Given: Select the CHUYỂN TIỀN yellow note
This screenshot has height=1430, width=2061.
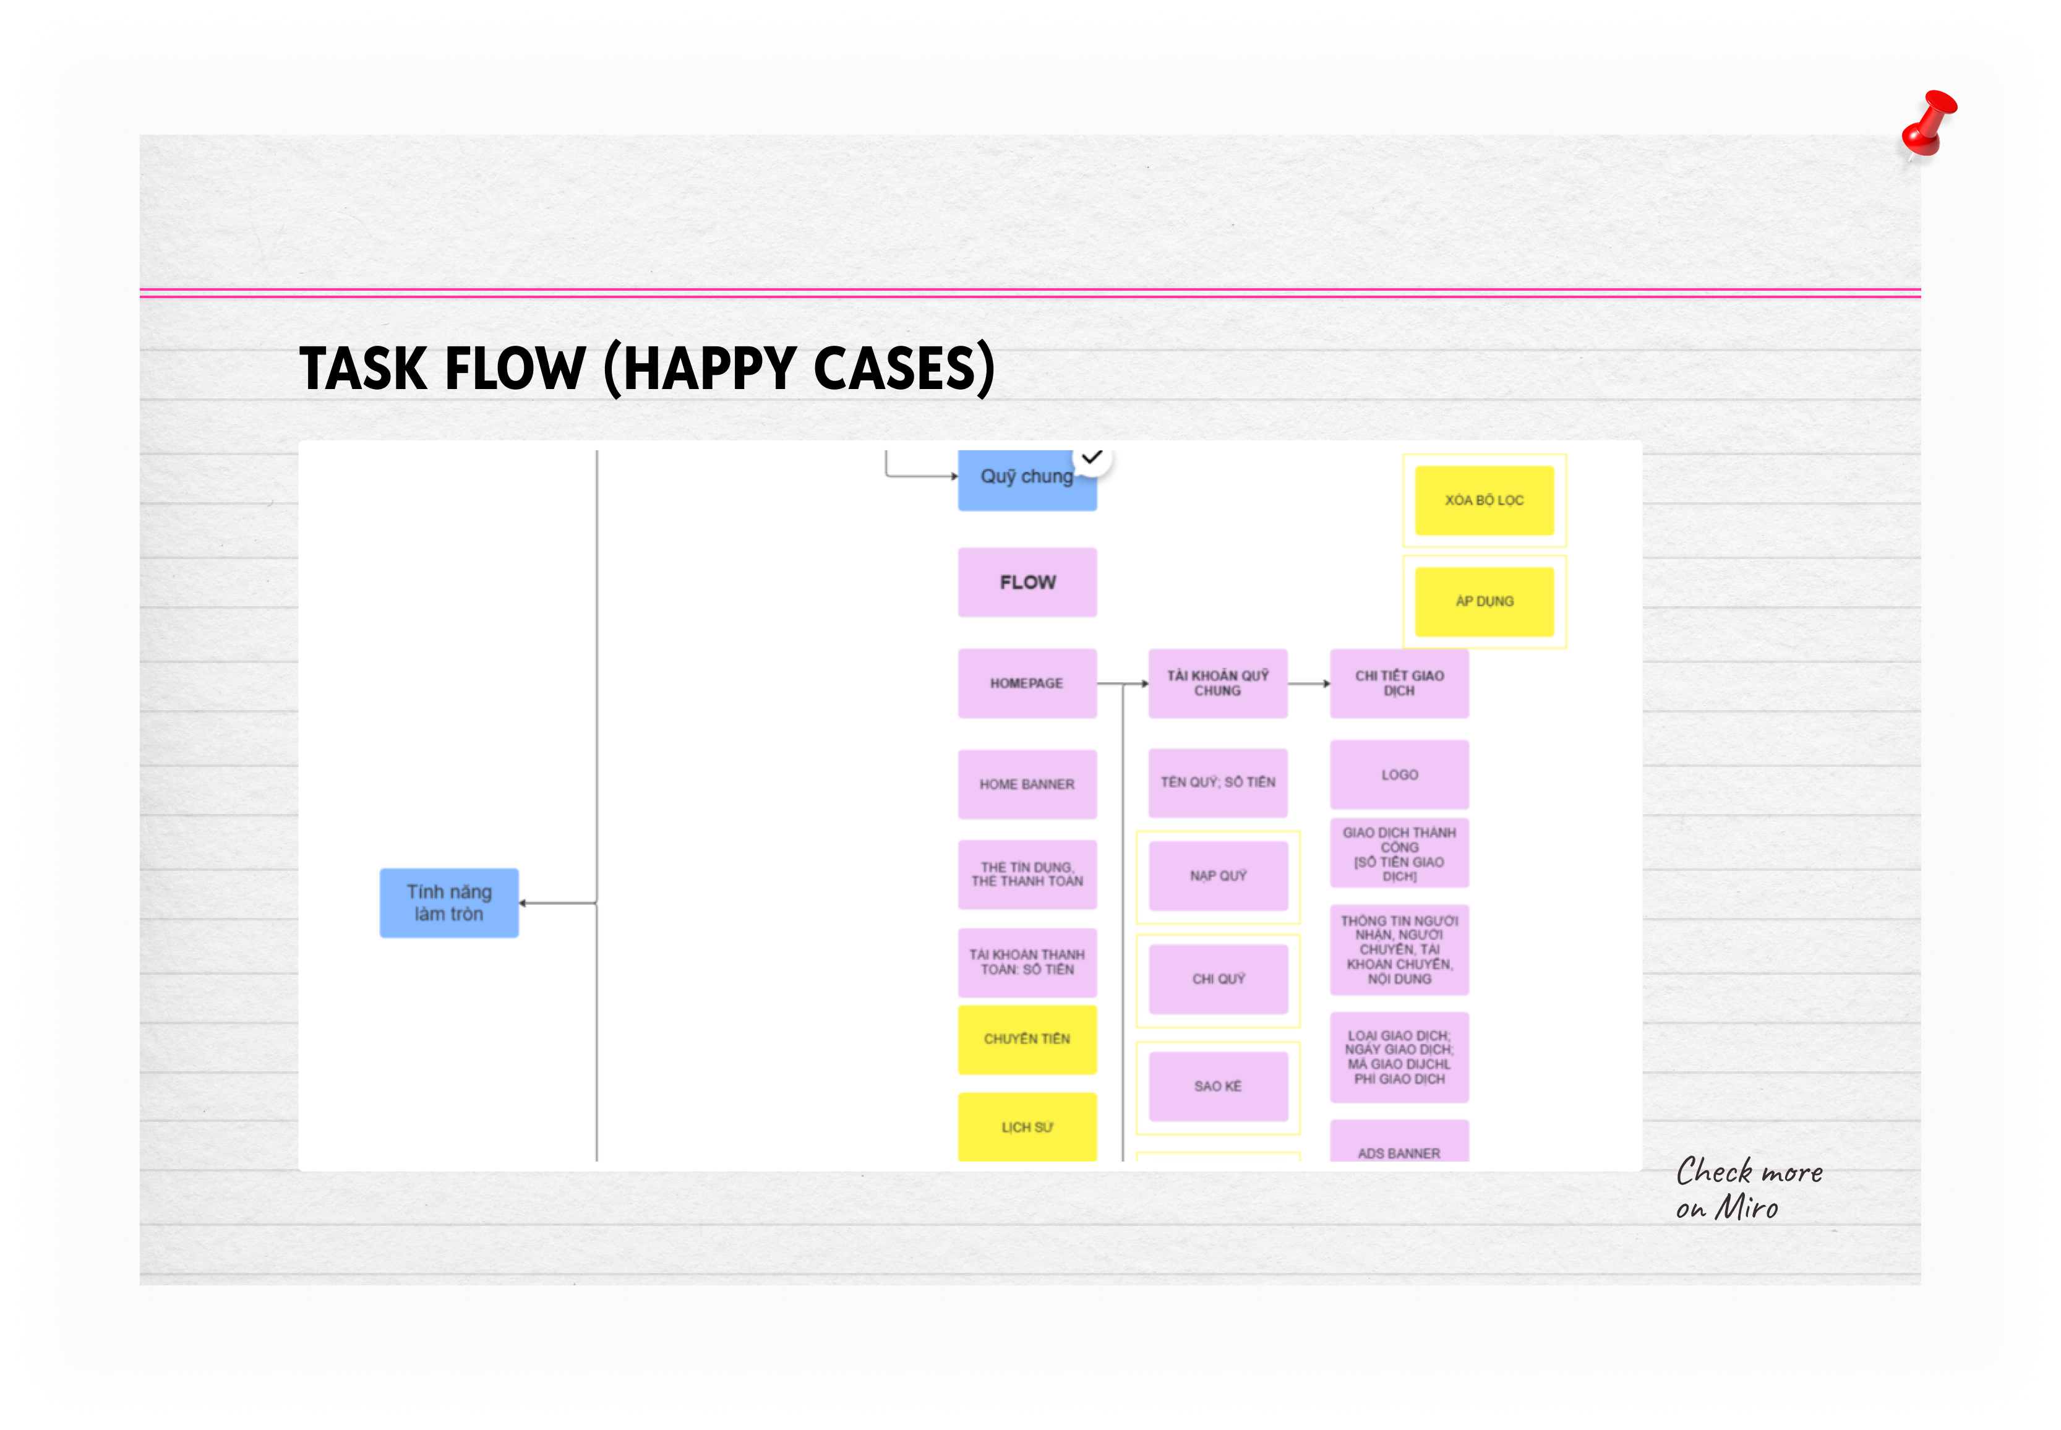Looking at the screenshot, I should pyautogui.click(x=1027, y=1038).
